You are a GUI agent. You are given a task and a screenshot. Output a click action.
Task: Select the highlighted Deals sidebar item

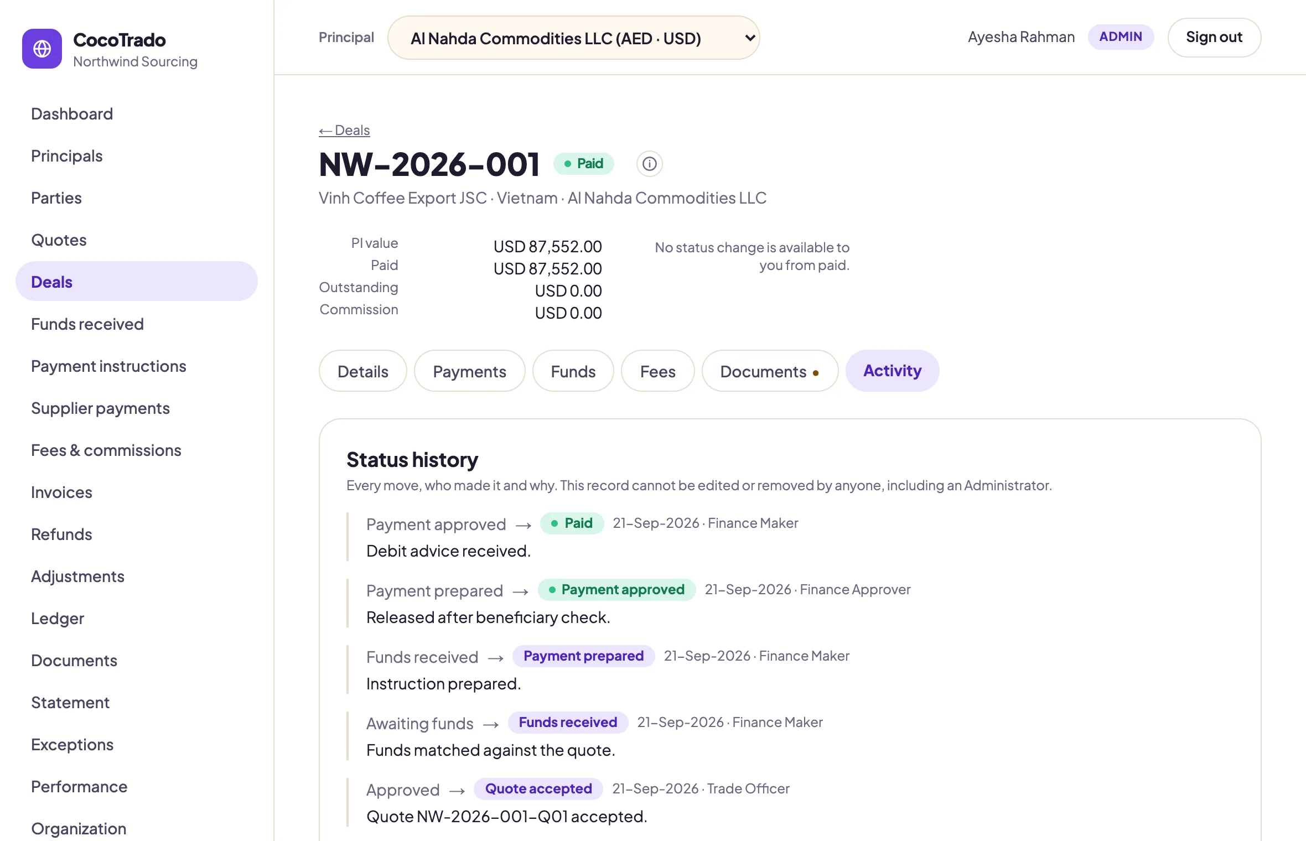(x=137, y=281)
